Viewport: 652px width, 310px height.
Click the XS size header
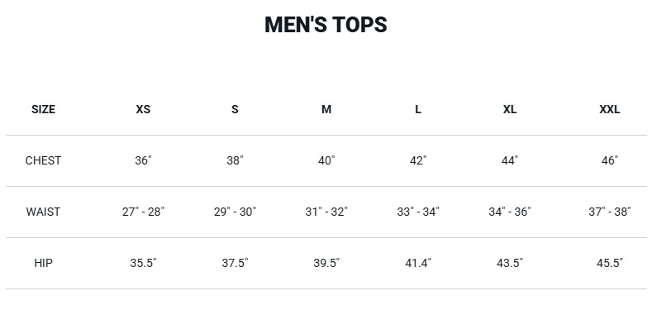[143, 109]
